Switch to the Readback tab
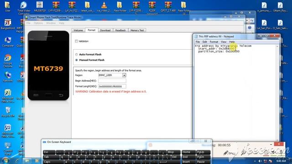This screenshot has width=292, height=164. tap(120, 30)
